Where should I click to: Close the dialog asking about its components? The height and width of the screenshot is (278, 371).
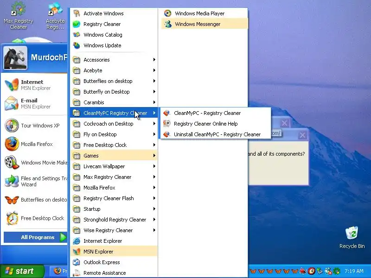[302, 135]
